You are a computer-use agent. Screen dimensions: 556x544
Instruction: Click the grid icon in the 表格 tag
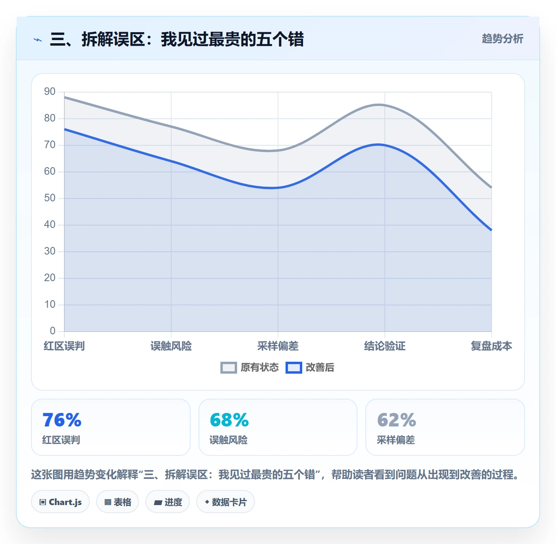pos(108,502)
